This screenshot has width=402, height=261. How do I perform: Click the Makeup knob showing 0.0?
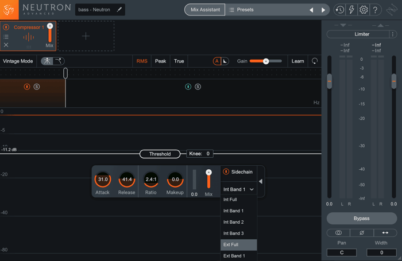pos(175,180)
